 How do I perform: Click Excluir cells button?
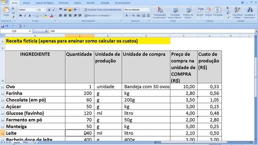click(x=209, y=12)
